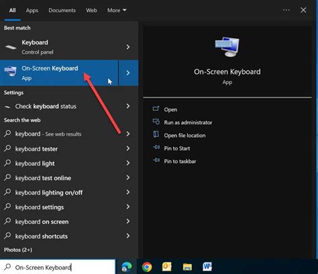Expand arrow next to keyboard light

coord(128,163)
